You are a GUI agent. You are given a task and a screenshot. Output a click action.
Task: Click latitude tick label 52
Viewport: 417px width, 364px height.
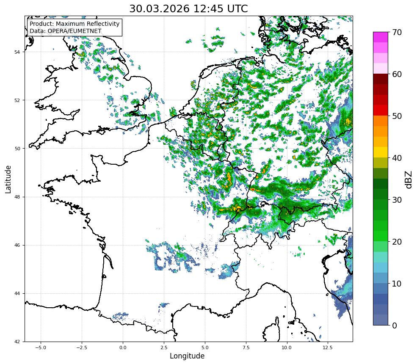[x=17, y=100]
